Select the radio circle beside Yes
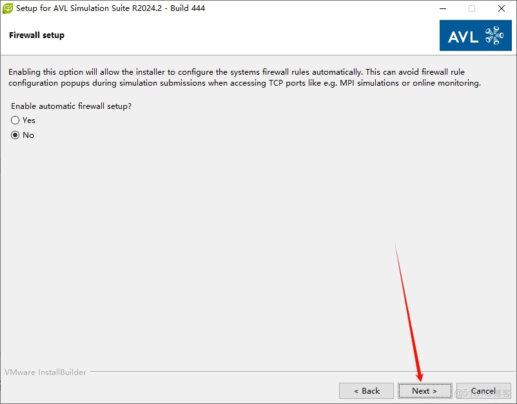This screenshot has width=517, height=404. tap(15, 120)
